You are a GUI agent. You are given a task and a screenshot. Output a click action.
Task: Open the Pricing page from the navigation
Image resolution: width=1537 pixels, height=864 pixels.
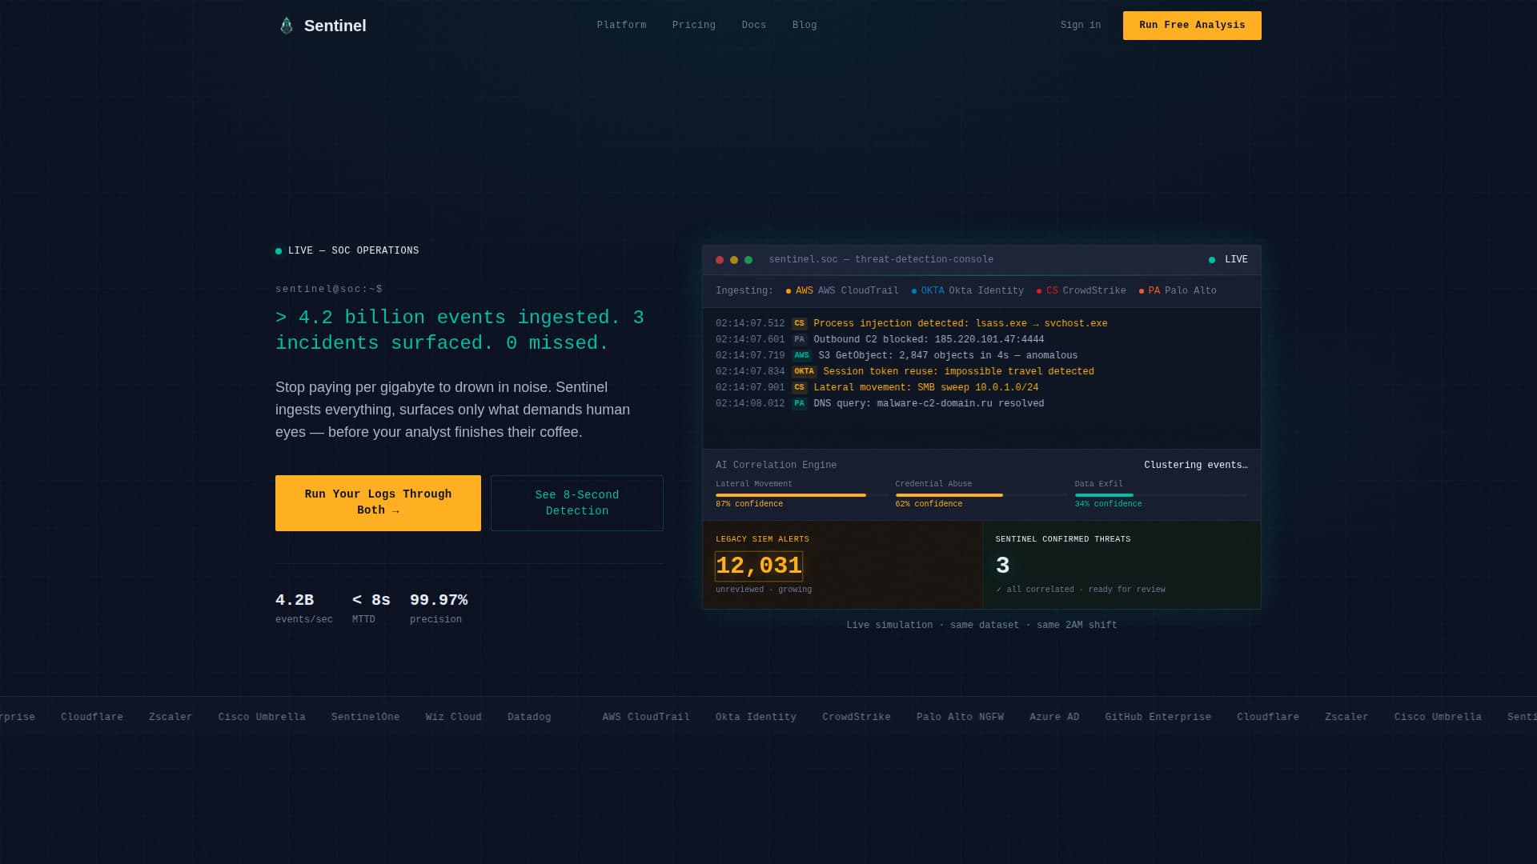[693, 25]
